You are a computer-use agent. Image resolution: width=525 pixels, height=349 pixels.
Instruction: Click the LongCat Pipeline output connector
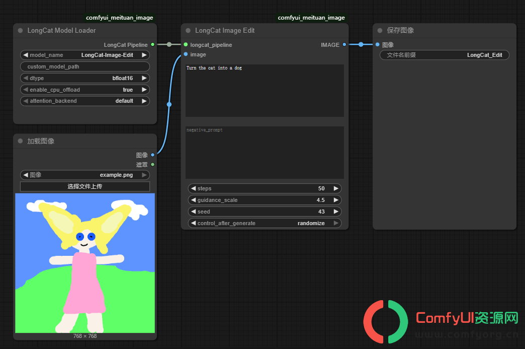[x=153, y=45]
